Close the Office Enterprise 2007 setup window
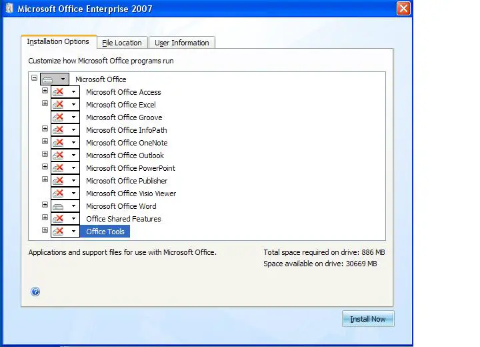This screenshot has width=480, height=347. [x=403, y=8]
